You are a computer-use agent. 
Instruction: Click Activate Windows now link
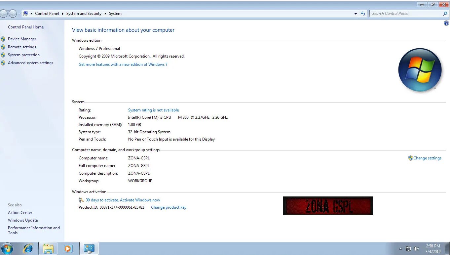[x=140, y=200]
